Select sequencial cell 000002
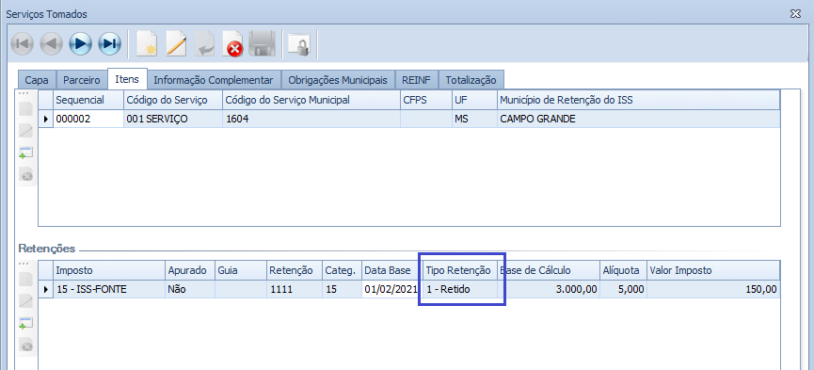This screenshot has width=814, height=370. pos(88,119)
